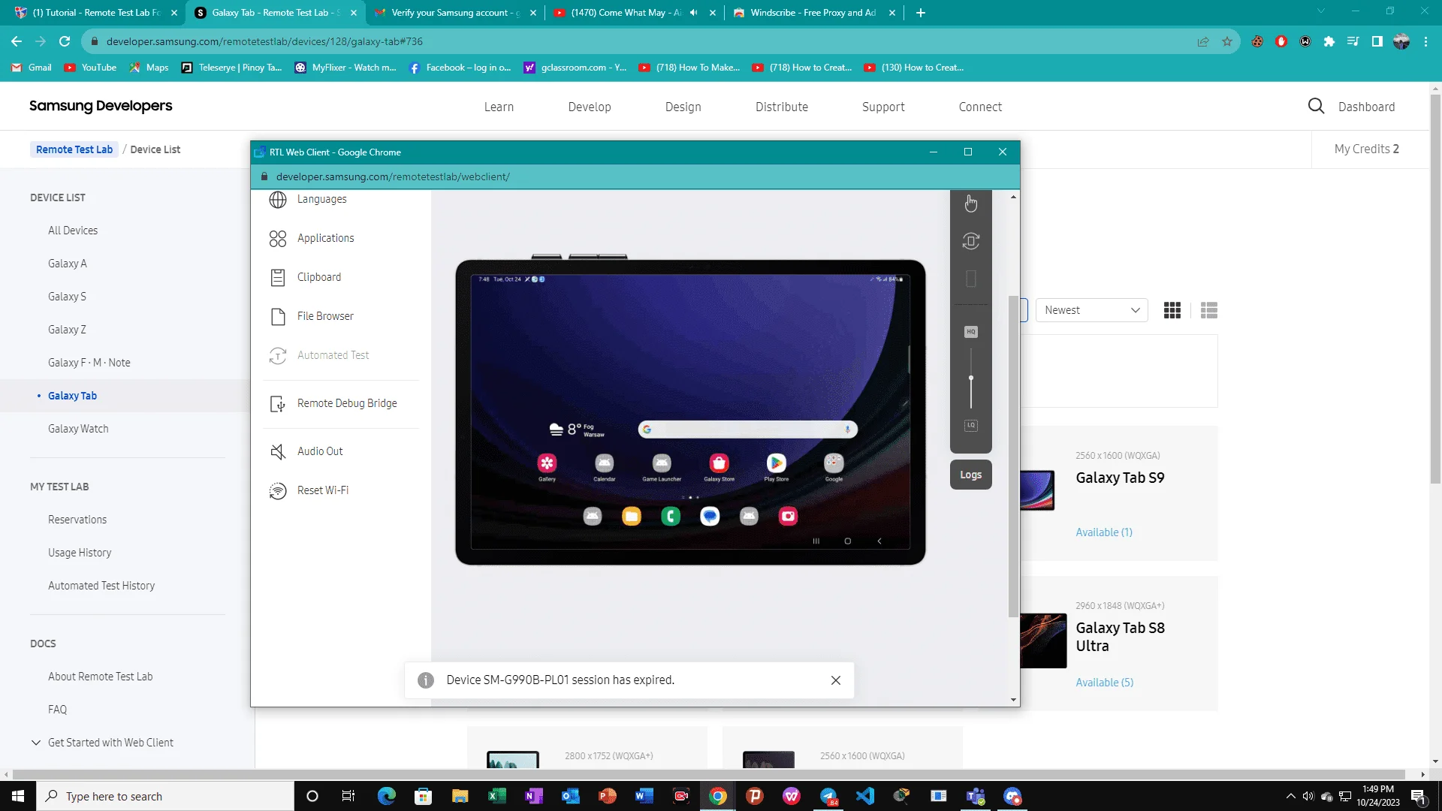Image resolution: width=1442 pixels, height=811 pixels.
Task: Tap Gallery app on the tablet screen
Action: pos(547,467)
